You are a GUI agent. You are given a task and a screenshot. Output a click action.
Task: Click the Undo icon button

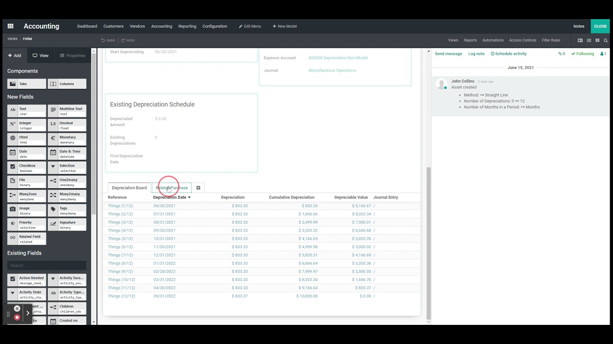click(x=108, y=41)
